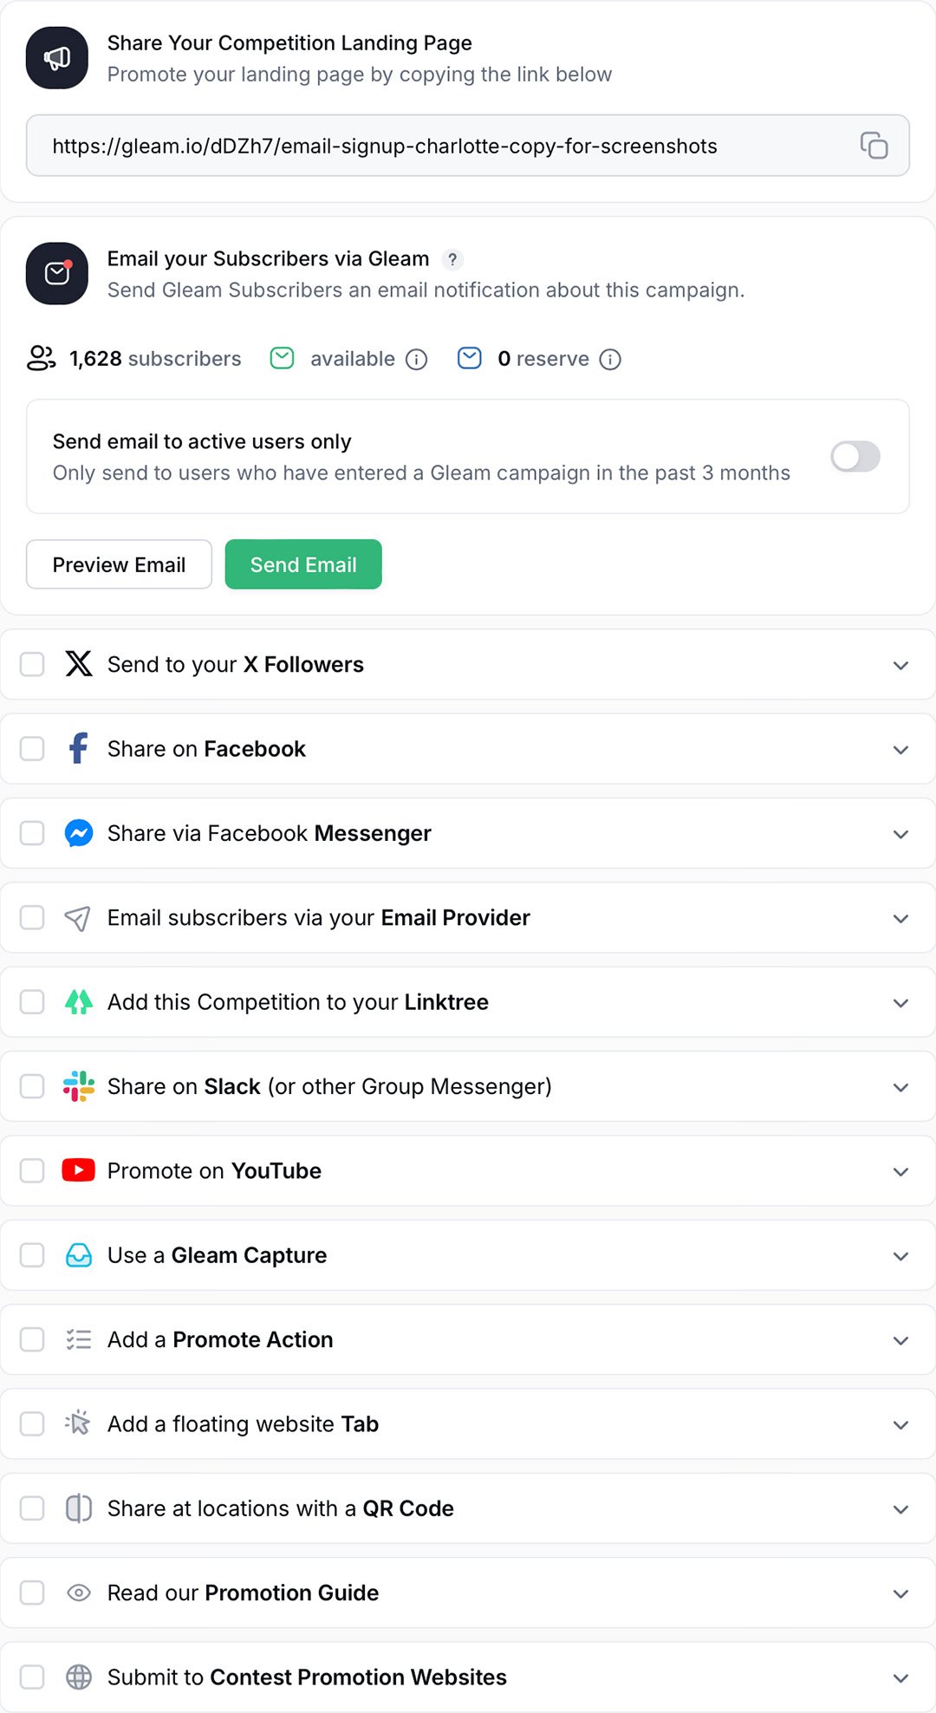Click the help question mark beside Gleam

452,259
